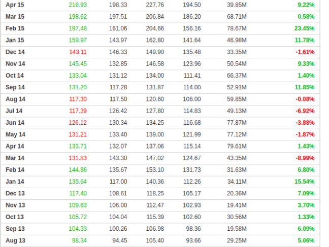Screen dimensions: 329x247
Task: Click the 19.41M volume for Nov 13
Action: pyautogui.click(x=237, y=205)
